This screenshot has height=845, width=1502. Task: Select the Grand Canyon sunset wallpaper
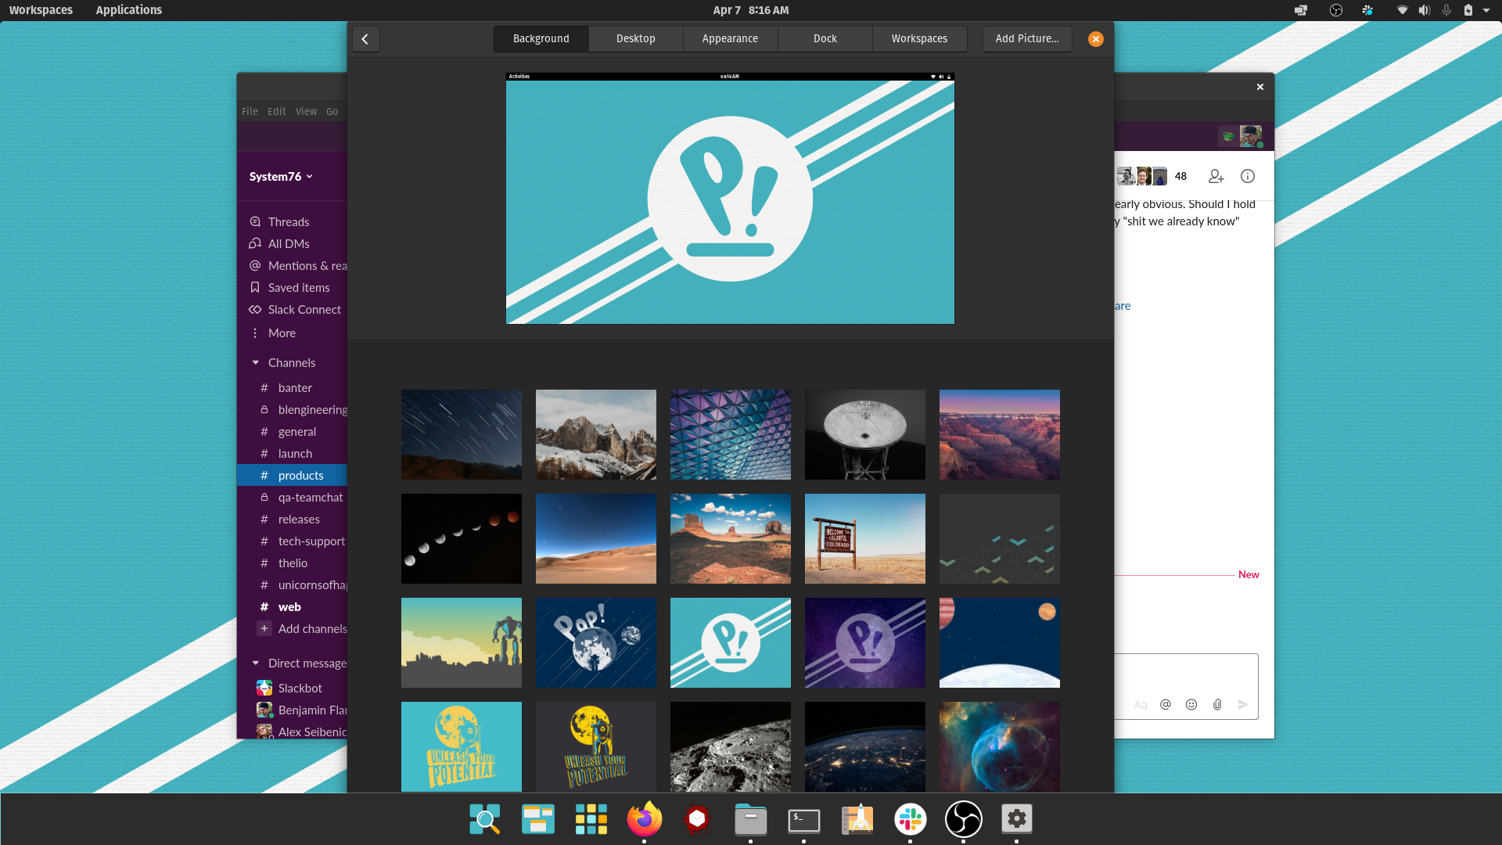(x=999, y=434)
